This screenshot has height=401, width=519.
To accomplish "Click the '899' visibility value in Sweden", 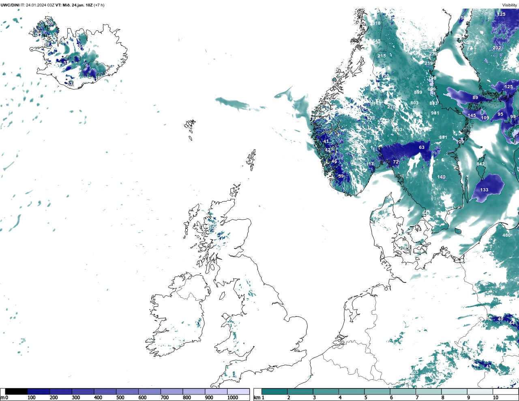I will click(x=418, y=92).
